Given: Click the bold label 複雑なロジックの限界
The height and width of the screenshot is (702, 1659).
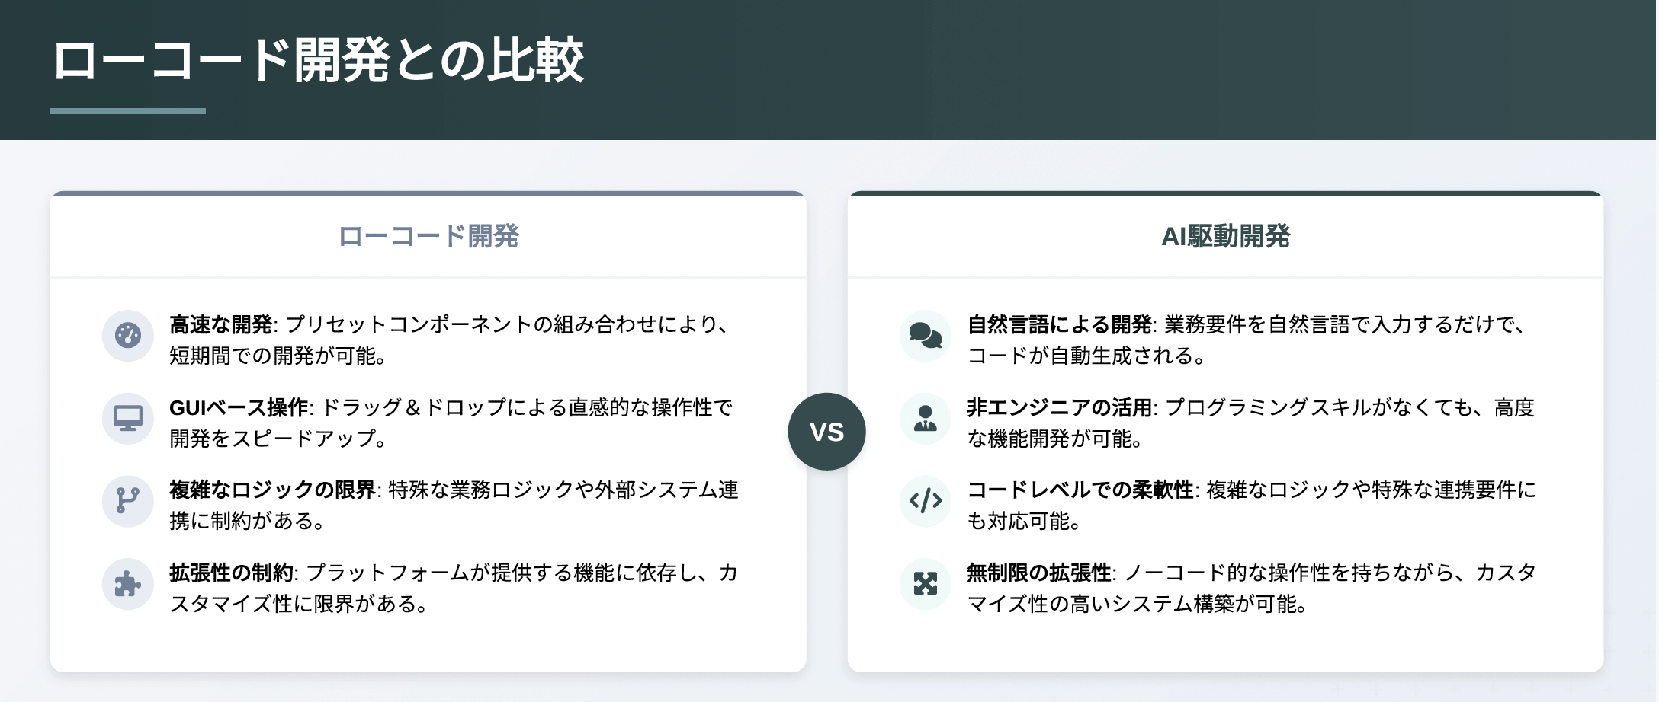Looking at the screenshot, I should click(x=272, y=490).
